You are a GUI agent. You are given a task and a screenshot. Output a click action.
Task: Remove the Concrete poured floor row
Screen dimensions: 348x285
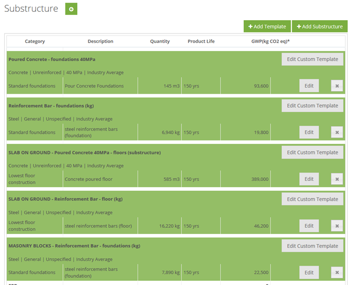337,179
